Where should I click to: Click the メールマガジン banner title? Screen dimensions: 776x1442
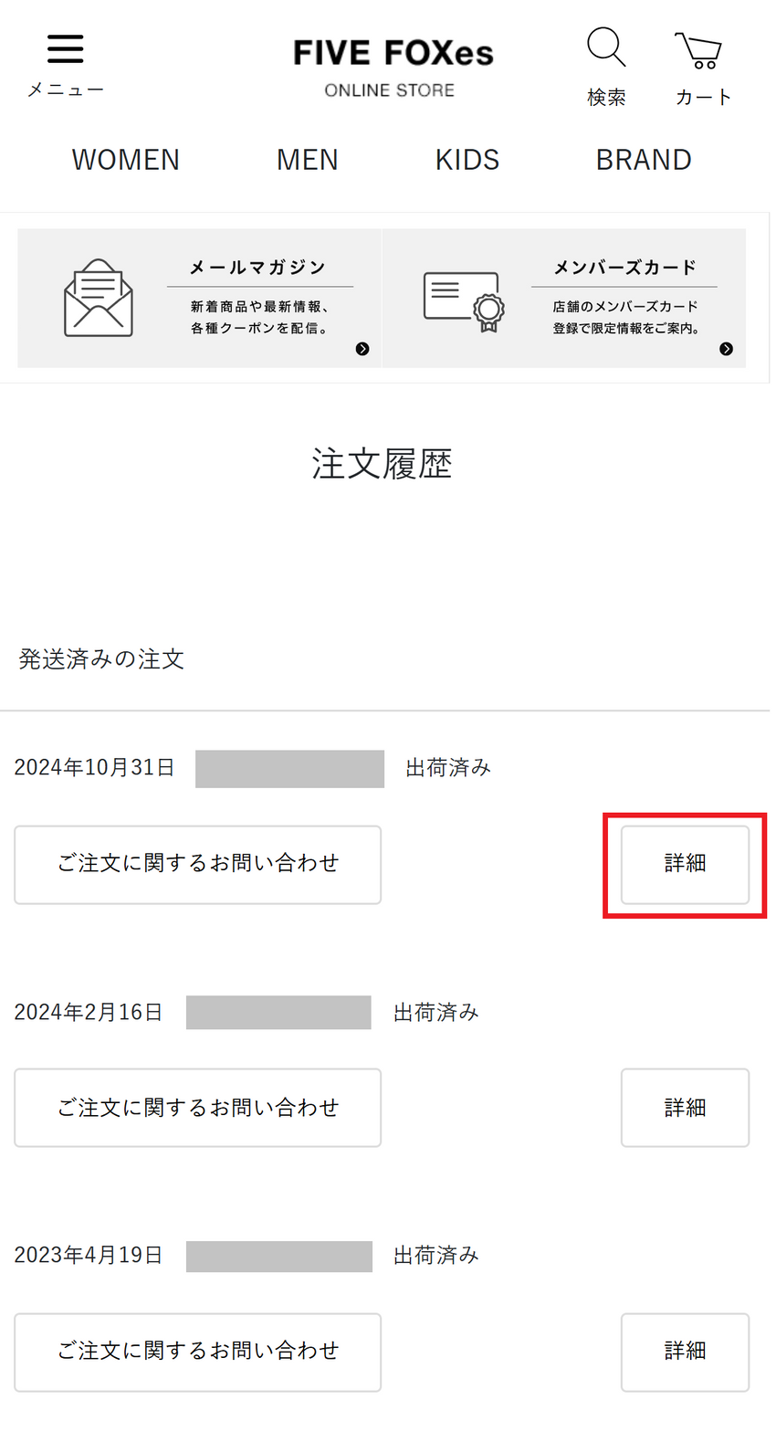[x=257, y=268]
